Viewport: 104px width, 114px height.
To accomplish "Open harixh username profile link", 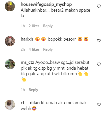I will point(27,39).
